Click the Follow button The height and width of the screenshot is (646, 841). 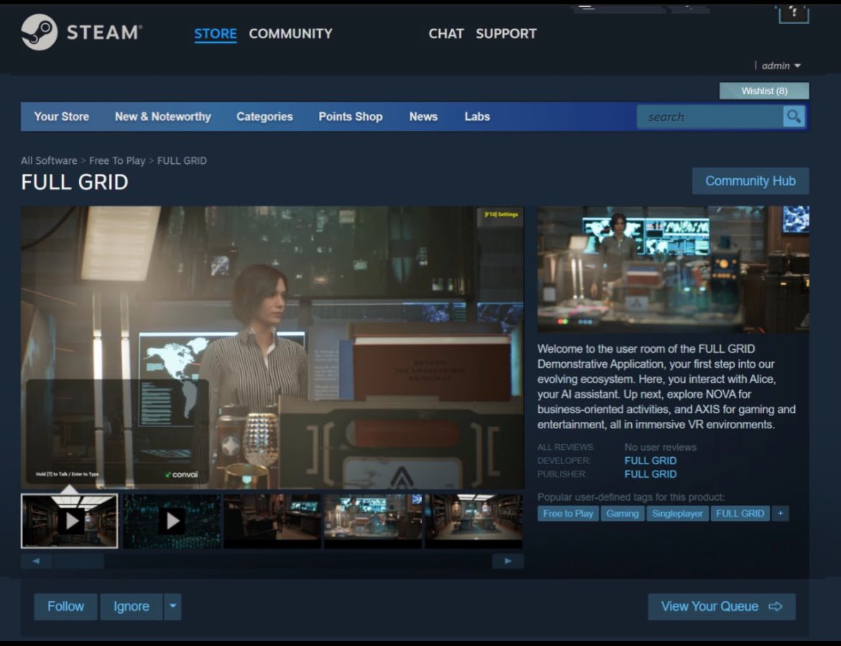65,606
